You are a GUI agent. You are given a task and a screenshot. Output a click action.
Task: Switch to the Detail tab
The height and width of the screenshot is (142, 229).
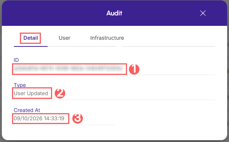click(x=31, y=38)
